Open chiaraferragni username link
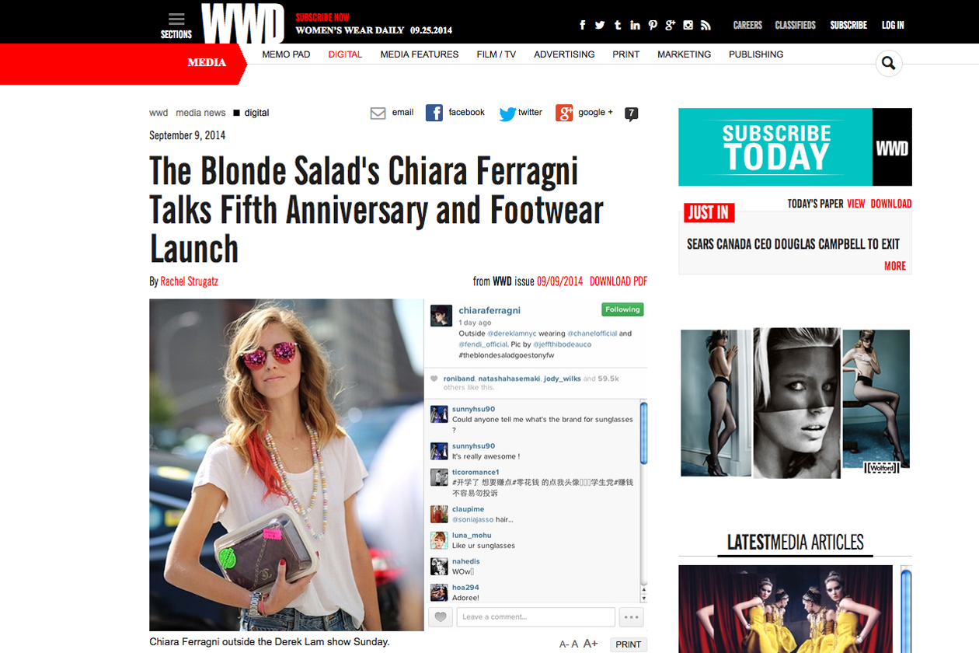979x653 pixels. [489, 310]
